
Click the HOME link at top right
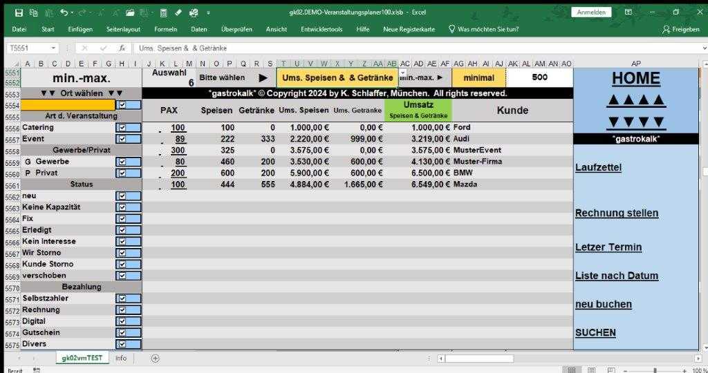point(635,78)
